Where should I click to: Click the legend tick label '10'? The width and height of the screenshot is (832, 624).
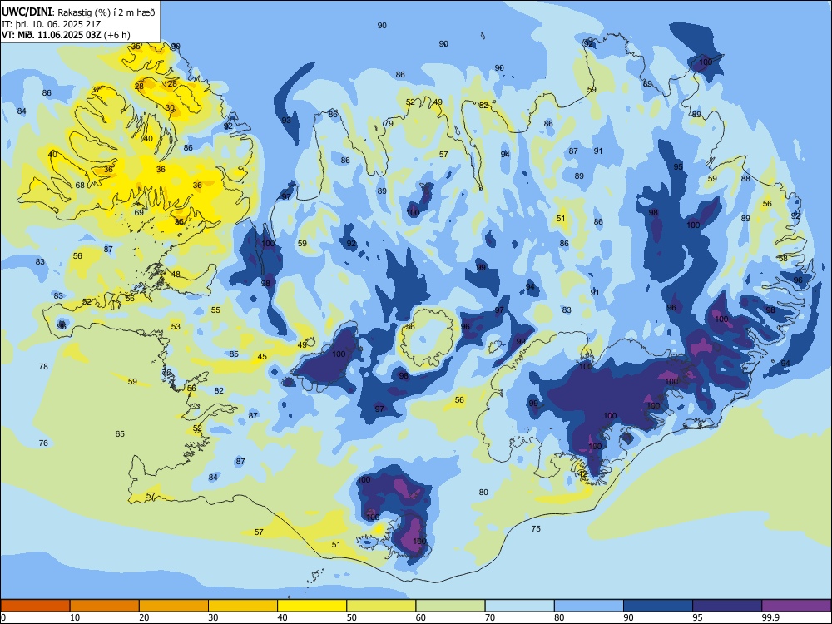coord(75,617)
